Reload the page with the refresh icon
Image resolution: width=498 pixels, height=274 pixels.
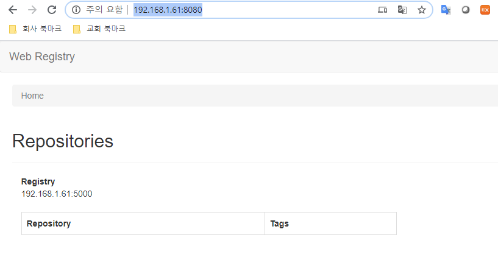click(52, 10)
